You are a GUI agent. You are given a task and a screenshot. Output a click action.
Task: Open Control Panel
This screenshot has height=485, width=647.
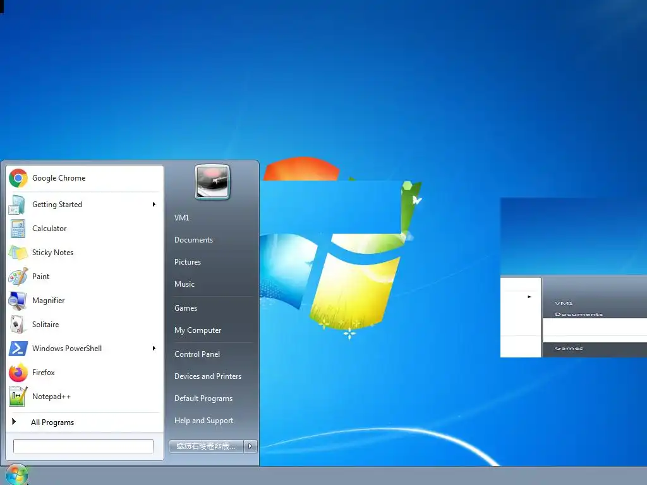(x=197, y=354)
